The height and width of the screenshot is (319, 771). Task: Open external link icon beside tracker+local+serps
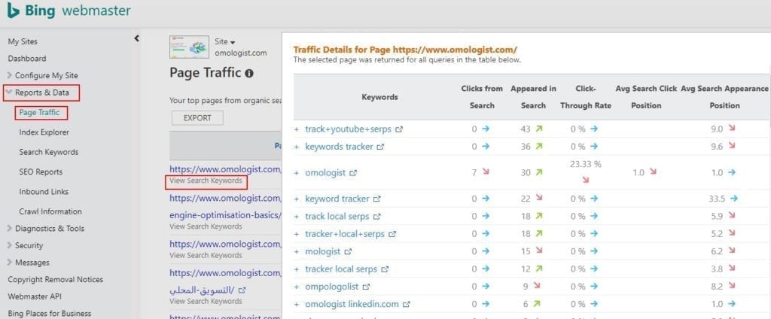[392, 235]
